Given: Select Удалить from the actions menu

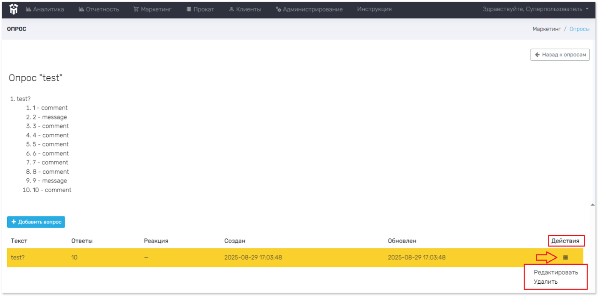Looking at the screenshot, I should tap(545, 282).
